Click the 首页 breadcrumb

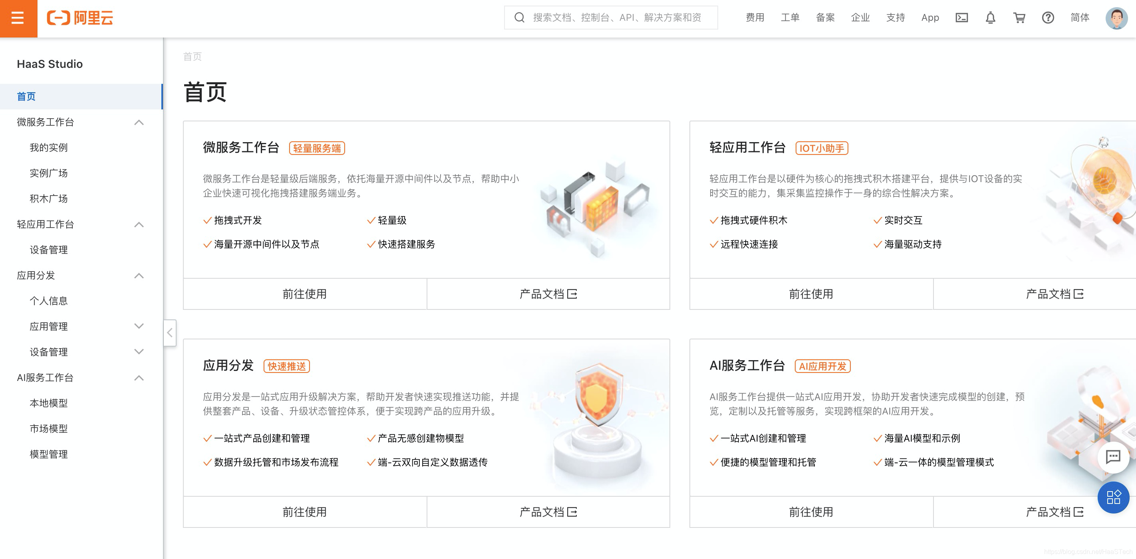pos(192,56)
